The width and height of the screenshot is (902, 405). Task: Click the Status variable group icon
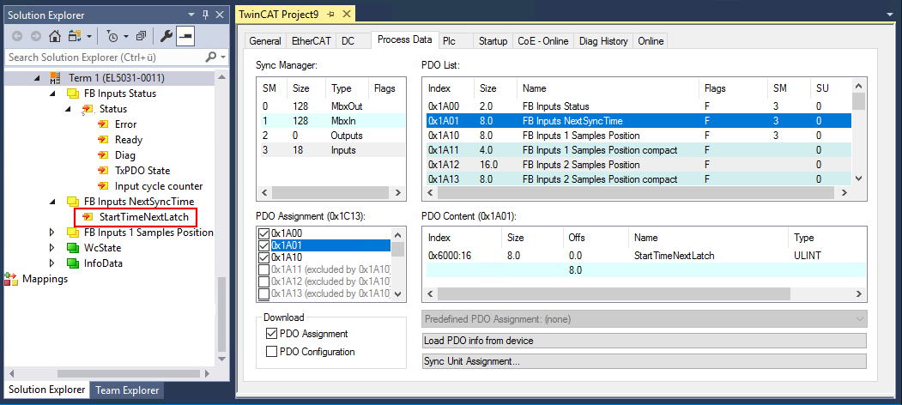click(88, 109)
